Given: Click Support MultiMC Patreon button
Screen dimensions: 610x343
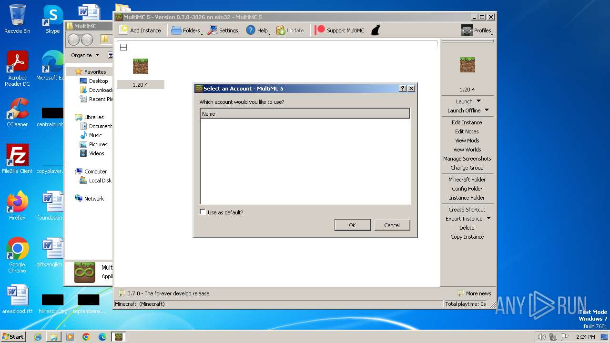Looking at the screenshot, I should tap(340, 30).
